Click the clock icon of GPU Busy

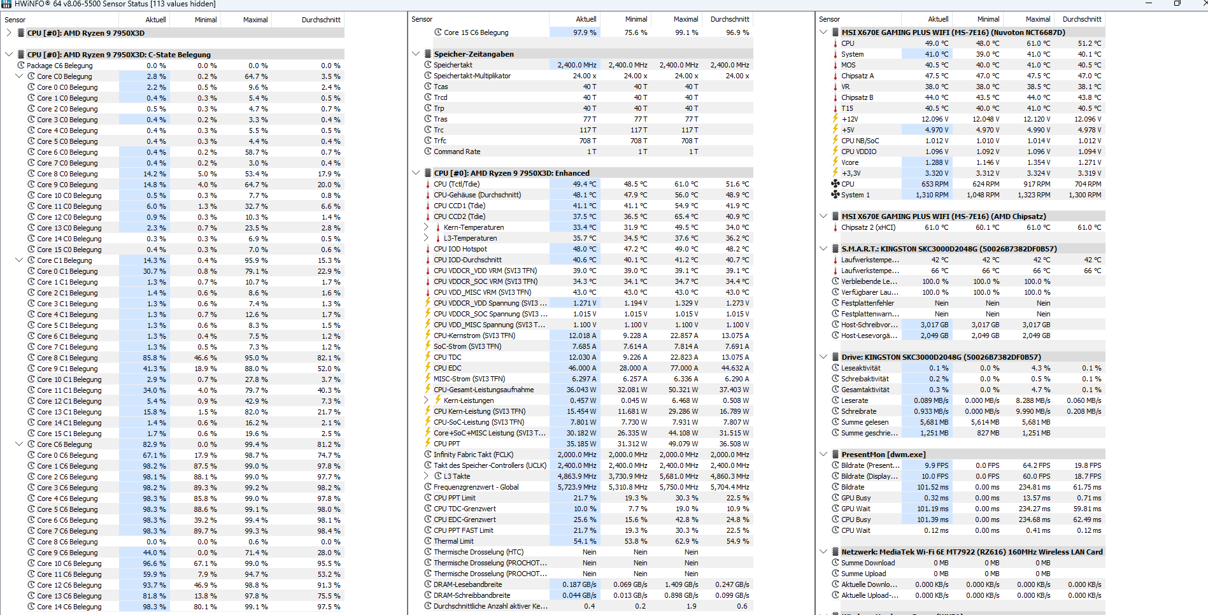(x=835, y=497)
